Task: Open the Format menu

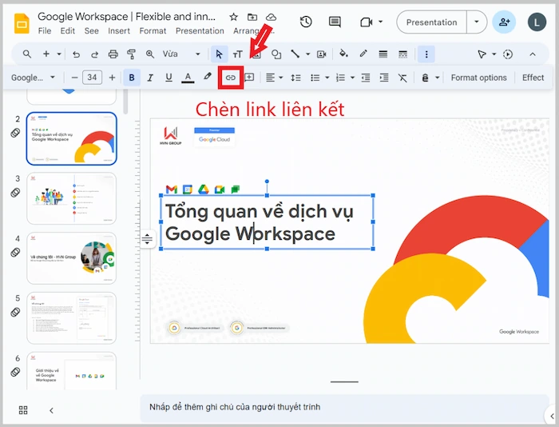Action: pyautogui.click(x=153, y=31)
